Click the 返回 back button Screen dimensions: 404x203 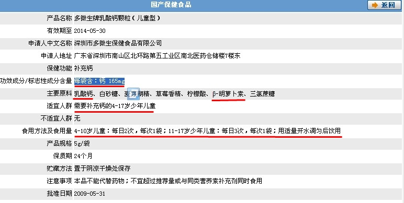pos(384,5)
